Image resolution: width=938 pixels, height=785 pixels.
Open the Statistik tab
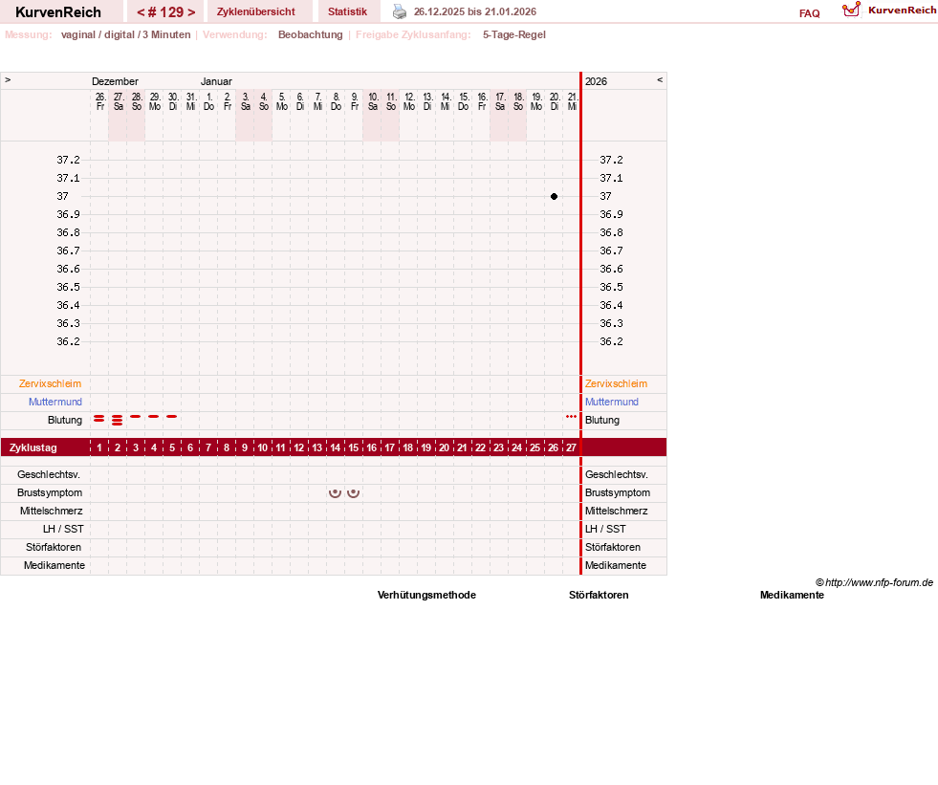pos(347,11)
